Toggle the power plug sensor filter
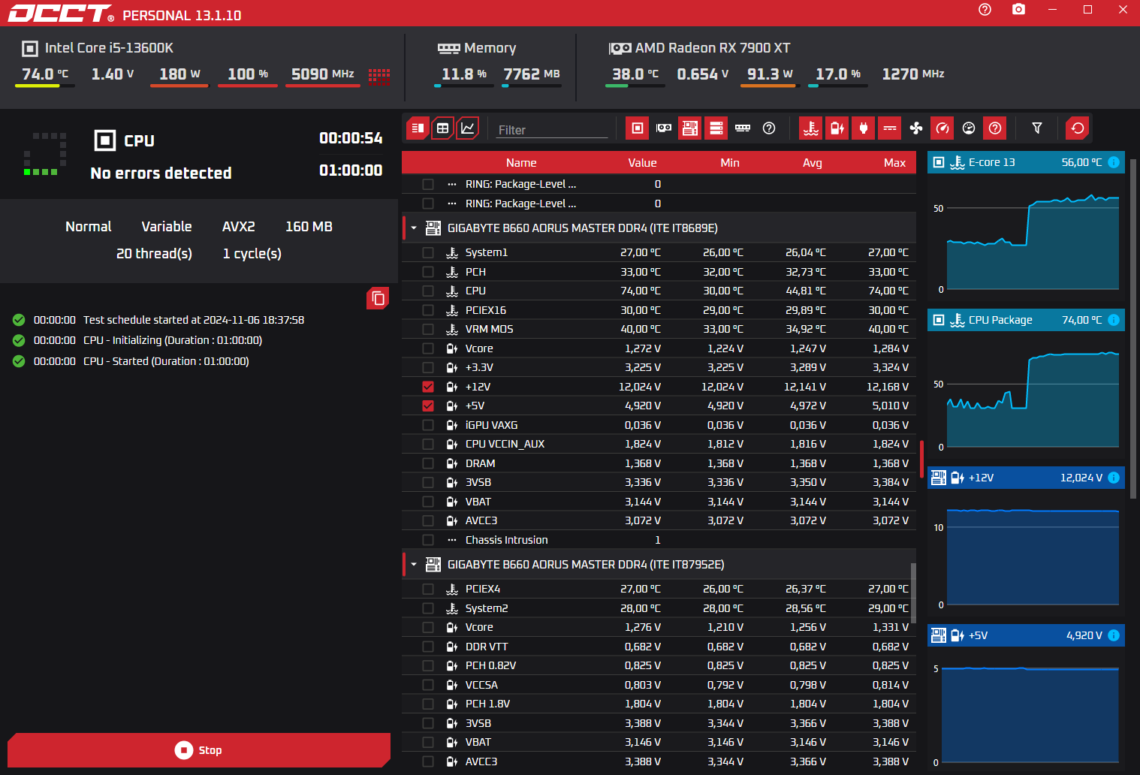The image size is (1140, 775). 864,128
